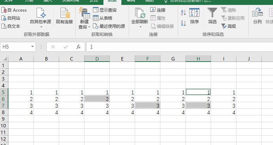
Task: Expand the 全部刷新 dropdown arrow
Action: pos(140,27)
